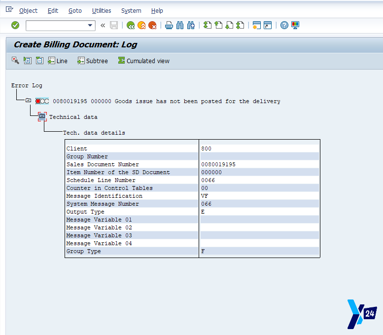Select the Goods issue error message line

(x=166, y=101)
